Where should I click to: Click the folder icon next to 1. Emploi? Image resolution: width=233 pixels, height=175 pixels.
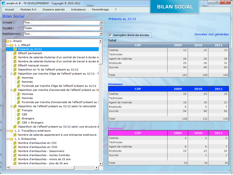pos(8,41)
